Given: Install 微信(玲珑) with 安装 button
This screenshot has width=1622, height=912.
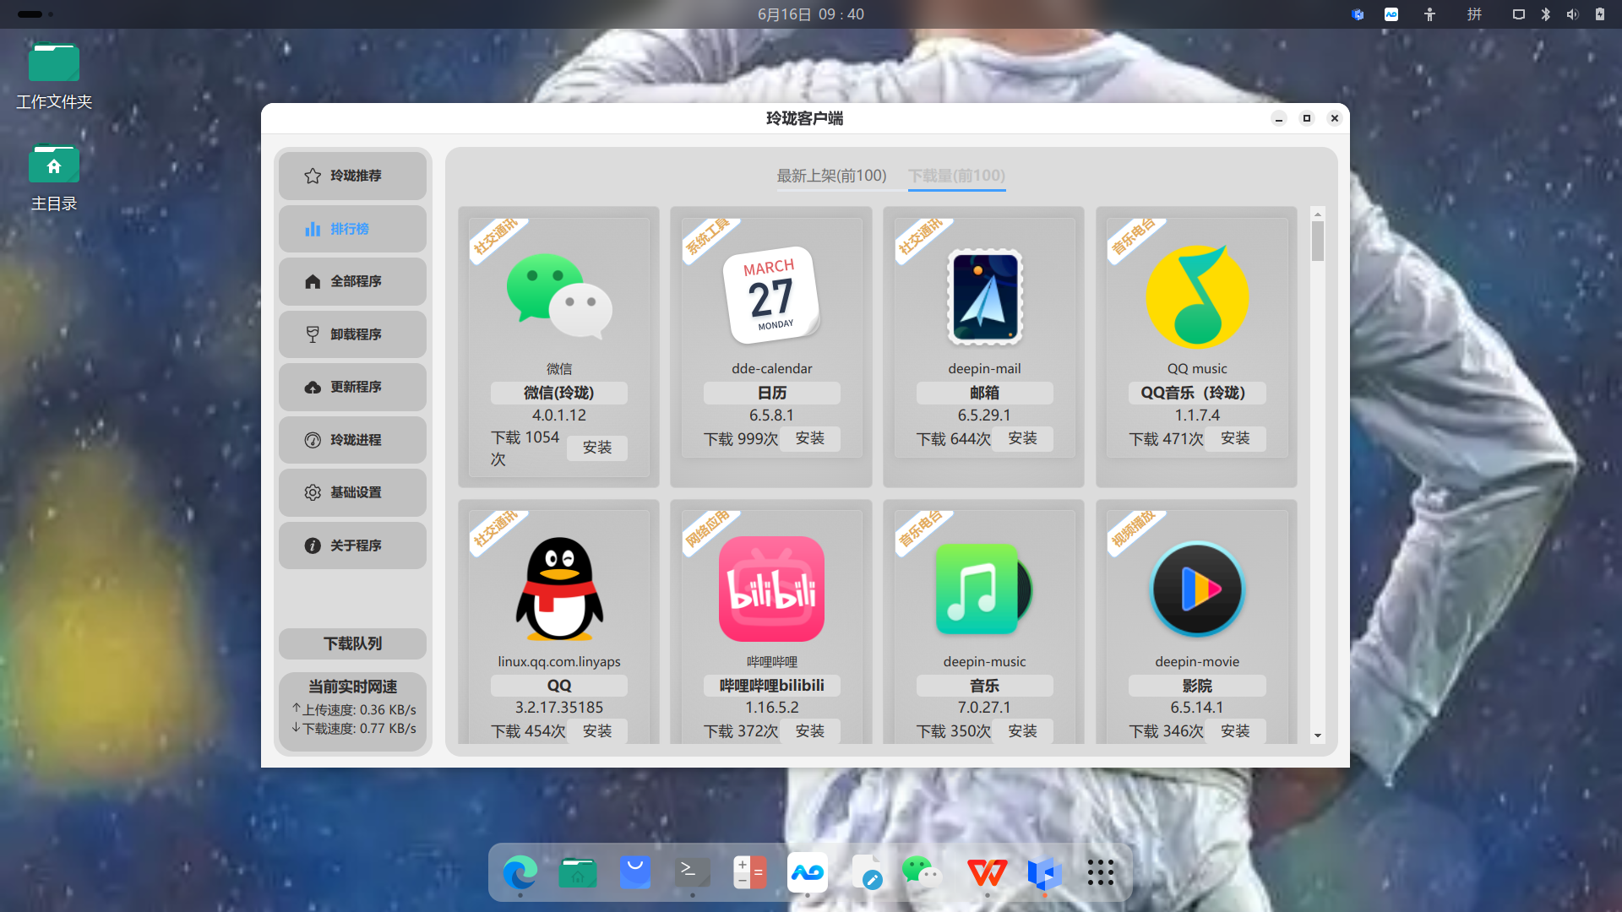Looking at the screenshot, I should (596, 448).
